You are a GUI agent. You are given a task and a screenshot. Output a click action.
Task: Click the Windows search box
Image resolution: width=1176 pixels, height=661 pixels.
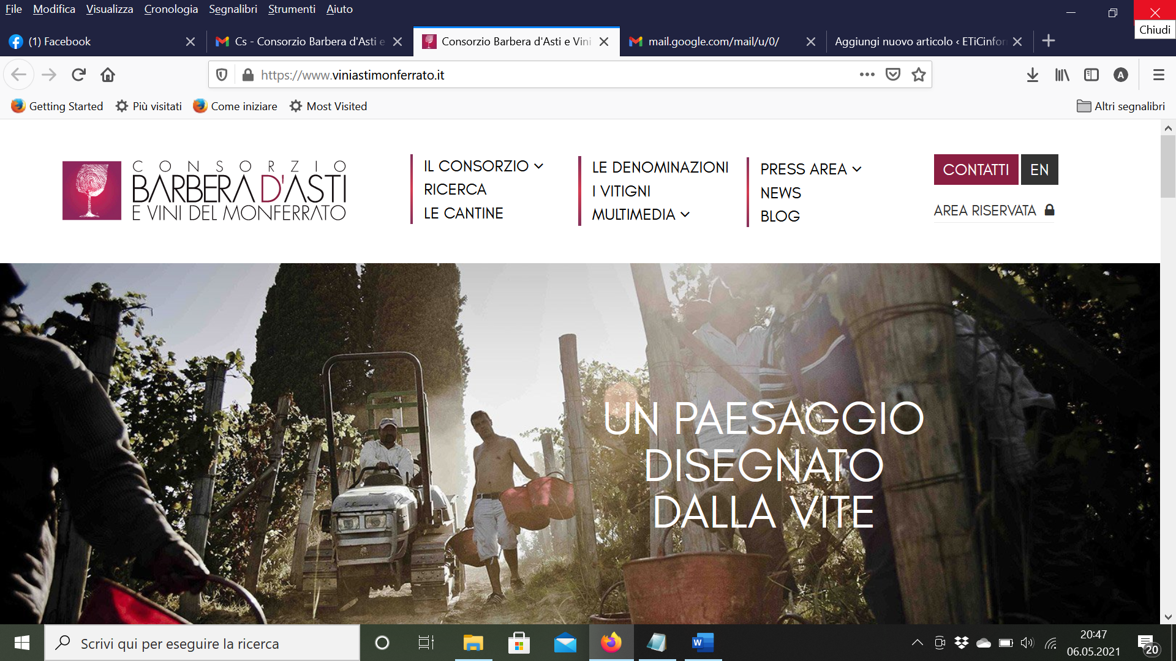click(x=202, y=643)
